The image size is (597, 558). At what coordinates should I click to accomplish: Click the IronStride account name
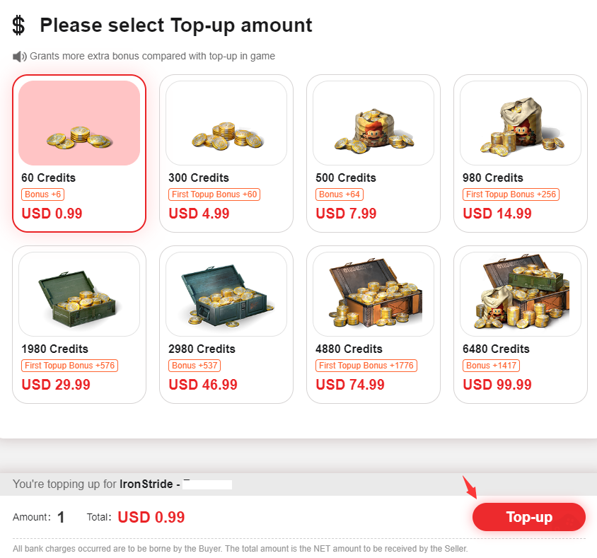tap(146, 484)
